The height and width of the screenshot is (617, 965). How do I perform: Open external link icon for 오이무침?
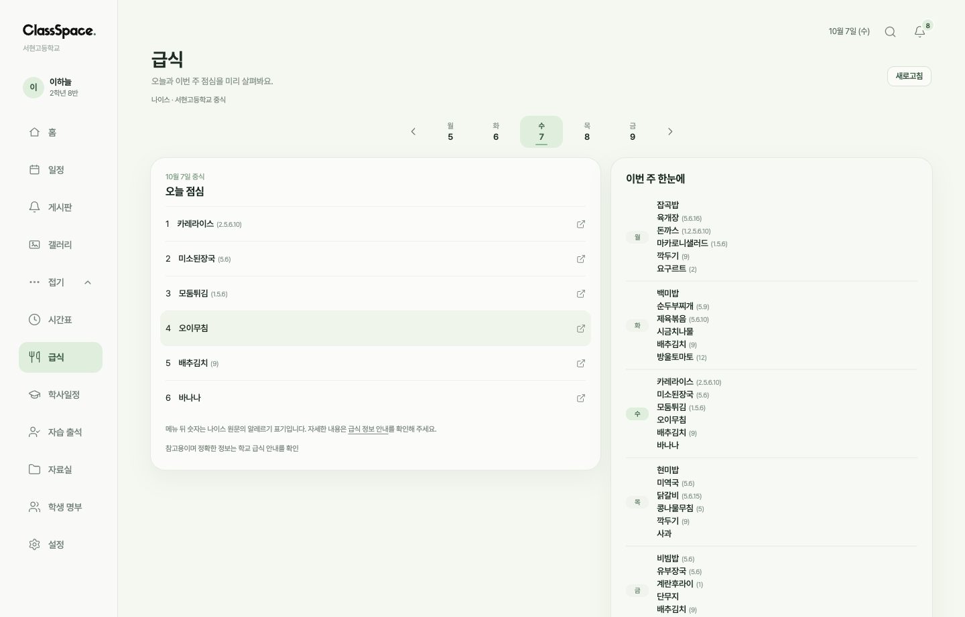(581, 329)
